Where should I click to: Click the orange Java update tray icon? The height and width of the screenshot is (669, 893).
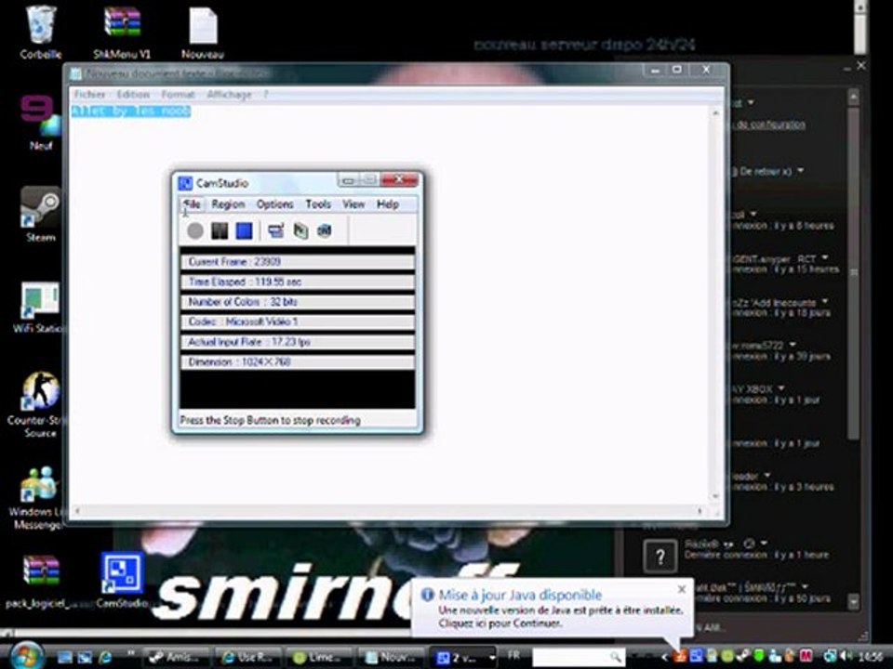(679, 657)
